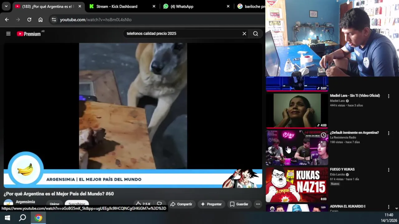Open ADIVINA EL KUKARDO video title
This screenshot has width=399, height=224.
point(348,206)
